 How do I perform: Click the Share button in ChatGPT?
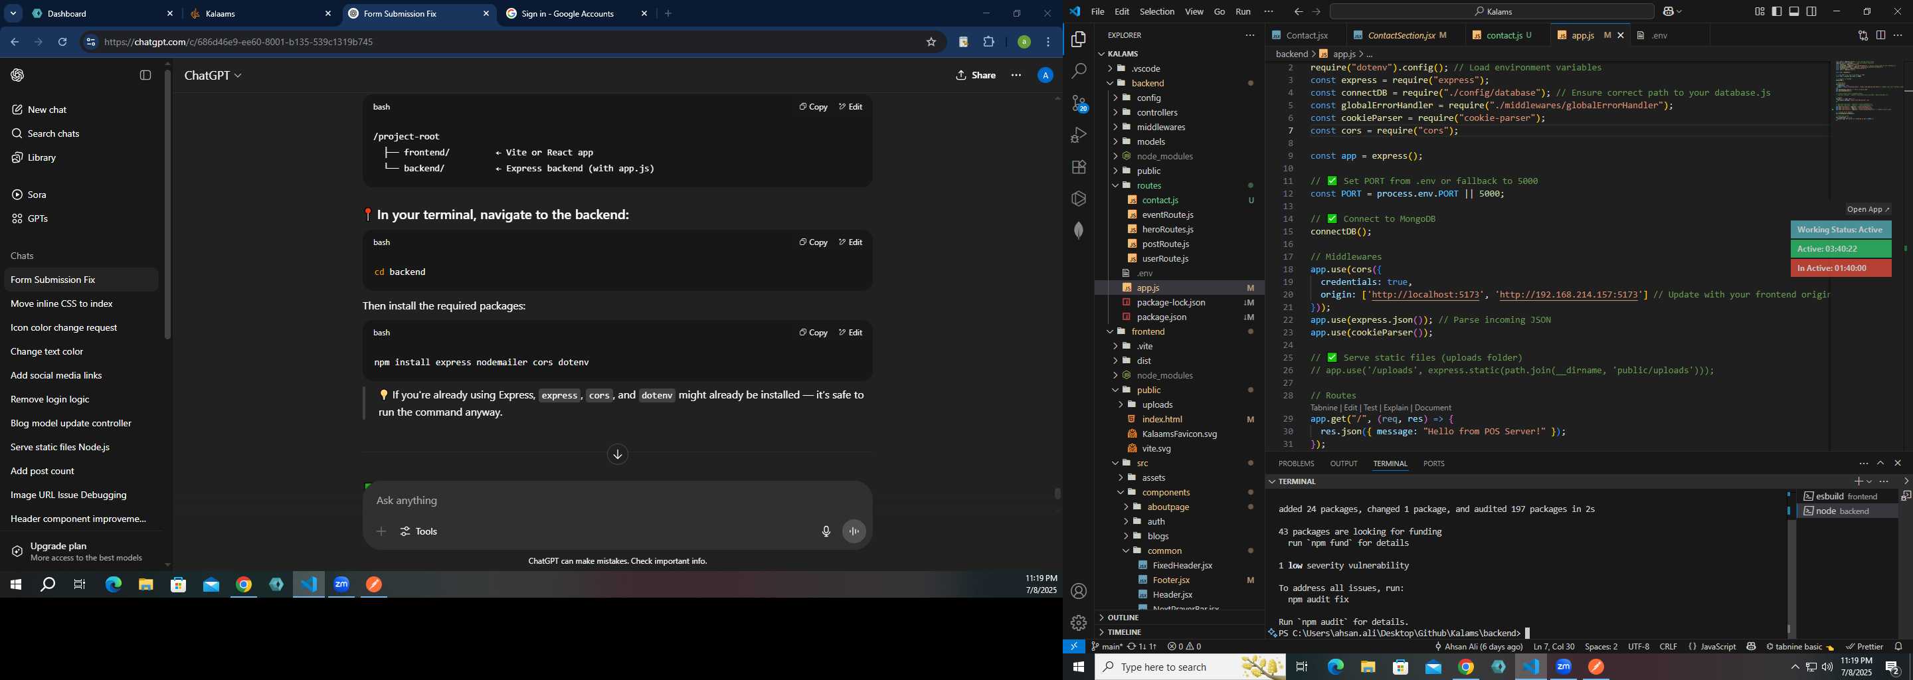pos(976,75)
